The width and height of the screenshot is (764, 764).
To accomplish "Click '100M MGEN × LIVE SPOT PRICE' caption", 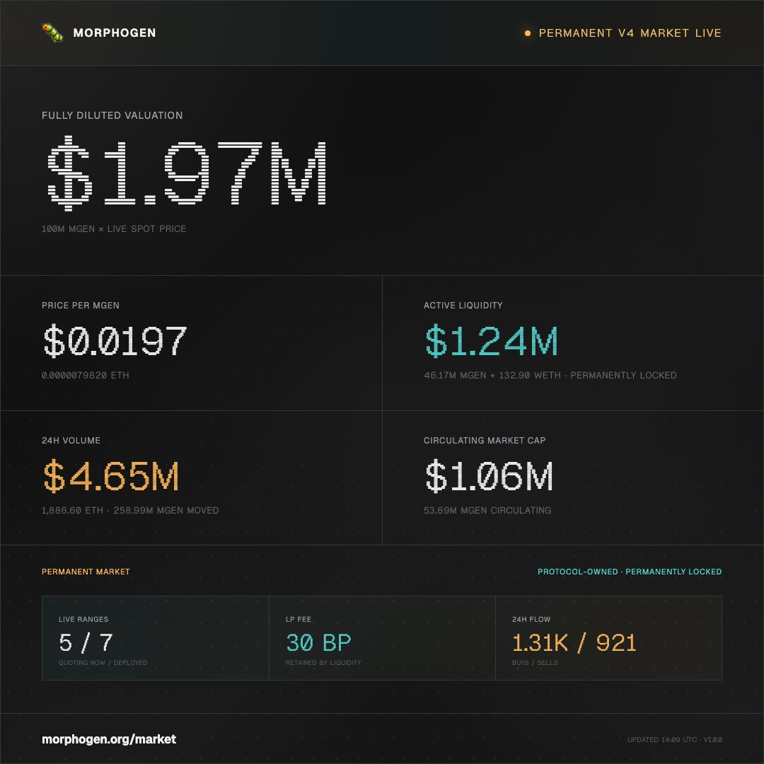I will pos(113,228).
